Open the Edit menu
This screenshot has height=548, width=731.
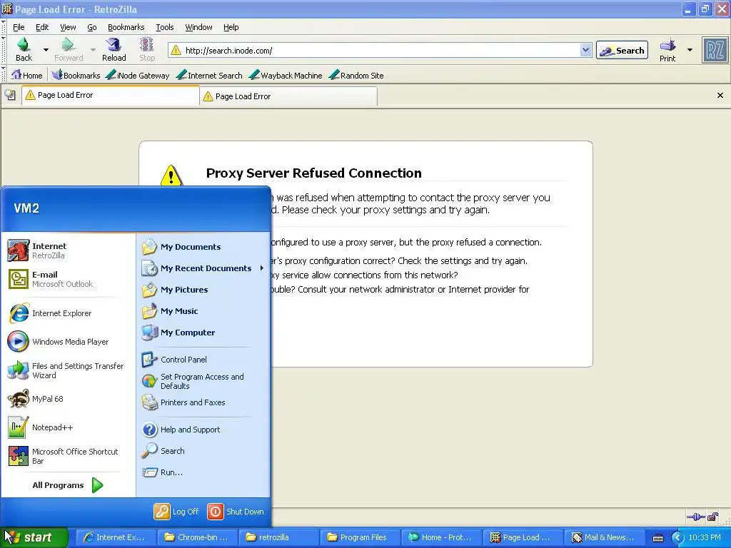coord(42,27)
